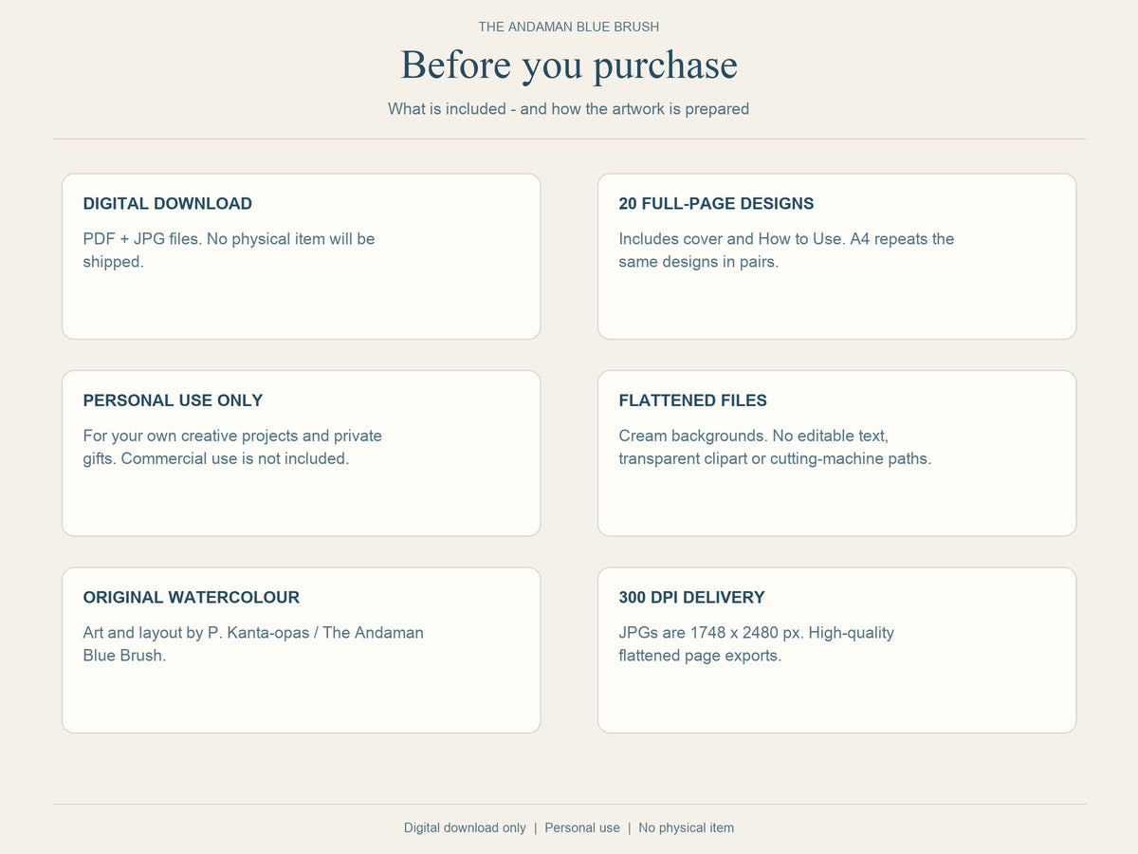Click 'transparent clipart or cutting-machine paths' line
This screenshot has height=854, width=1138.
[775, 458]
